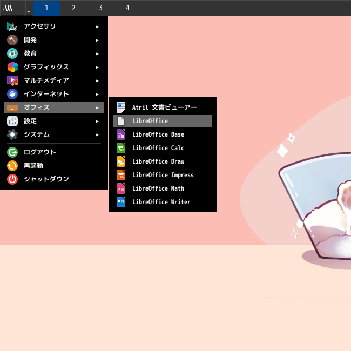Open the マルチメディア menu item

point(53,80)
